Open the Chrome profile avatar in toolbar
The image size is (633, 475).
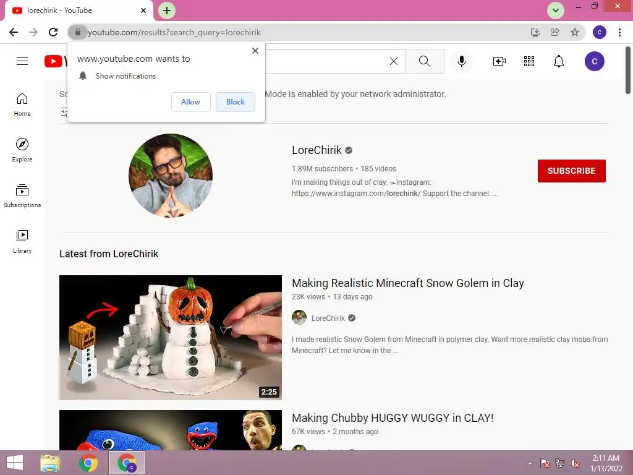[600, 32]
